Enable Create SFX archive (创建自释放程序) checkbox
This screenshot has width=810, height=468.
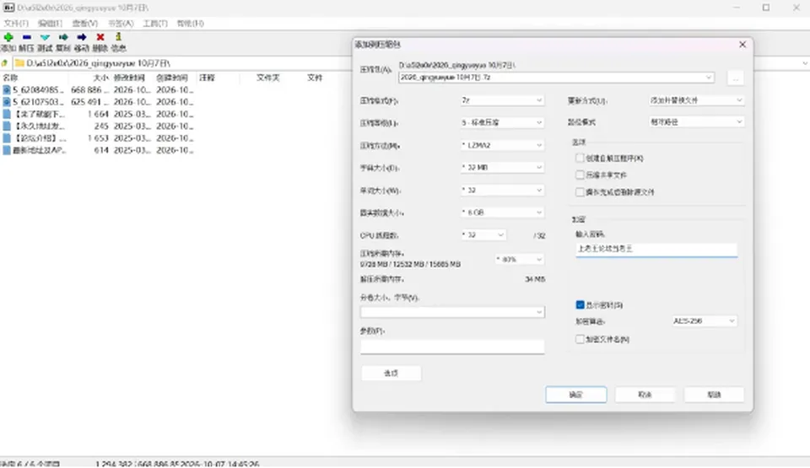point(580,158)
